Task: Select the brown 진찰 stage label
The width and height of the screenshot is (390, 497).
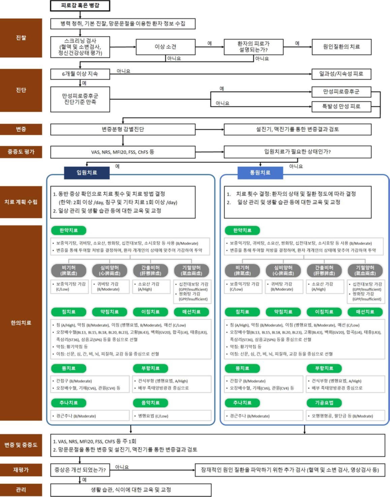Action: (21, 38)
